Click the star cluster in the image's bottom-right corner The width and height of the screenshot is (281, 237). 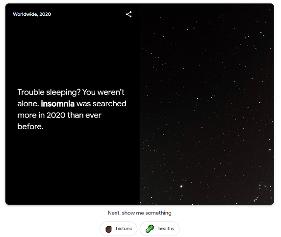coord(263,192)
